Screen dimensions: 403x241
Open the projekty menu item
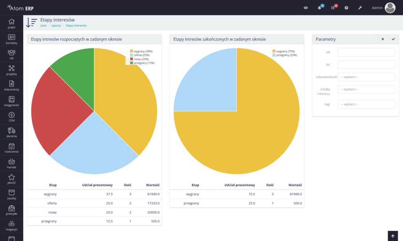click(11, 70)
